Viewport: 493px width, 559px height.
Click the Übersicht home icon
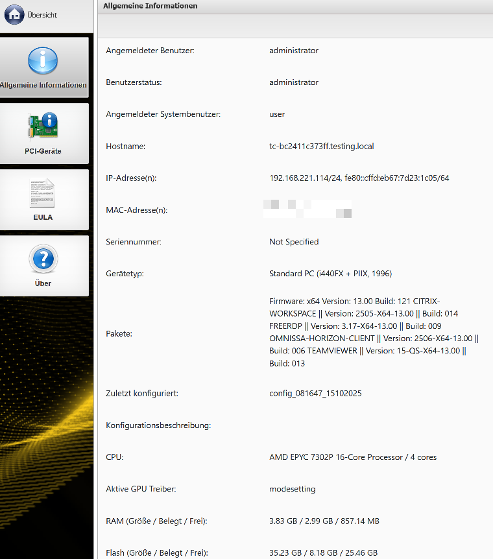tap(14, 14)
